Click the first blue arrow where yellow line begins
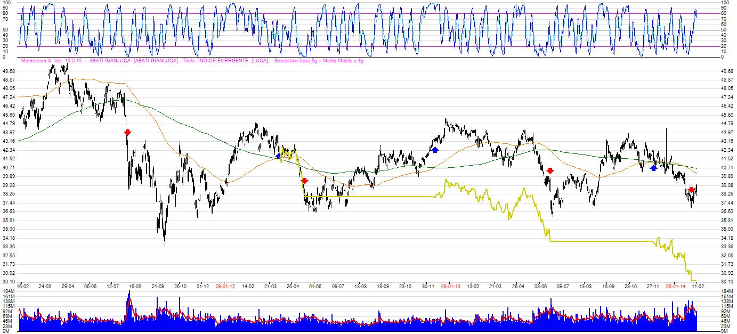 tap(278, 156)
